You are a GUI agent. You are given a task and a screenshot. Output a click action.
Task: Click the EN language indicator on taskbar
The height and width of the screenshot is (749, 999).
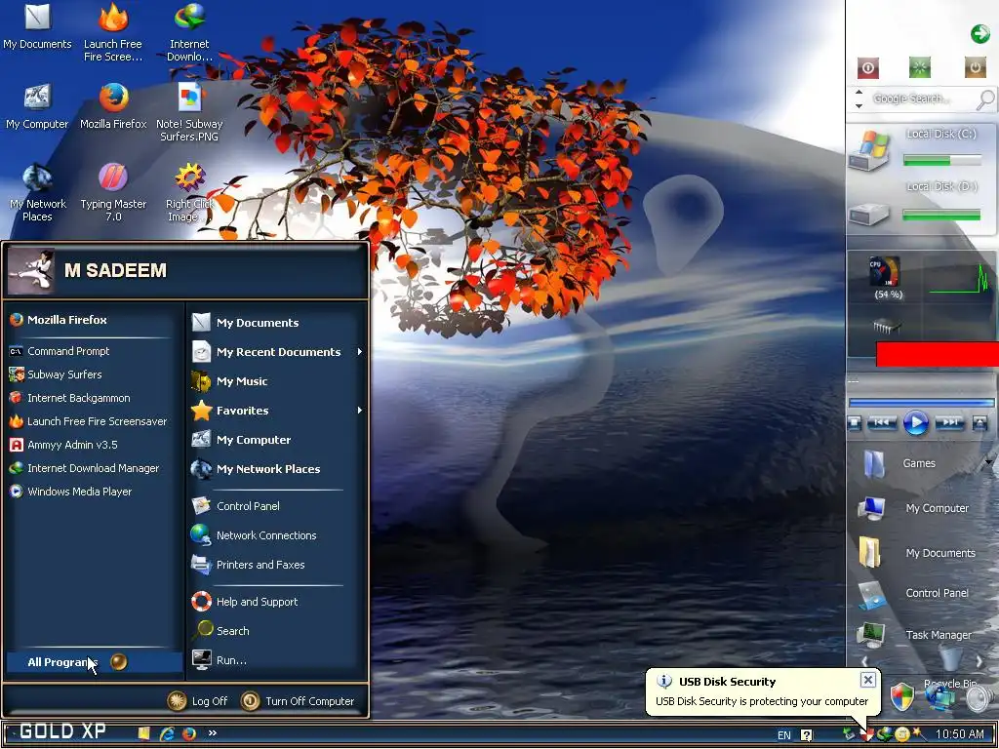784,735
